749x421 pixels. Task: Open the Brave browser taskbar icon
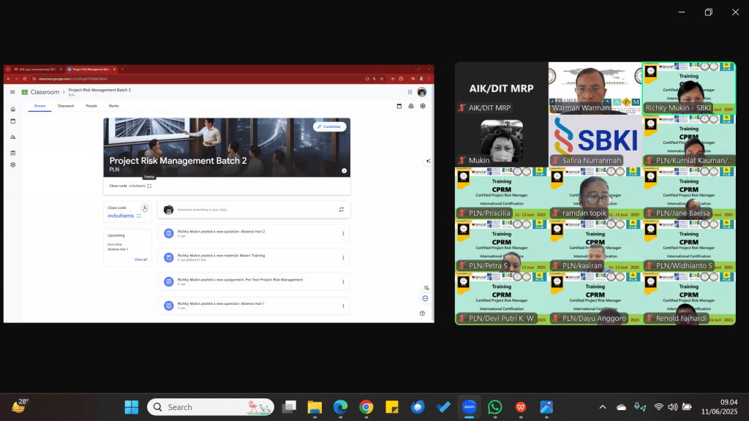[521, 406]
